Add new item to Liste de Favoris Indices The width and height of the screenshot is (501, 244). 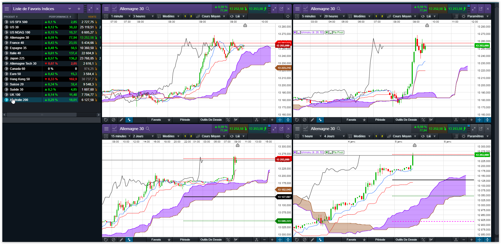point(79,9)
